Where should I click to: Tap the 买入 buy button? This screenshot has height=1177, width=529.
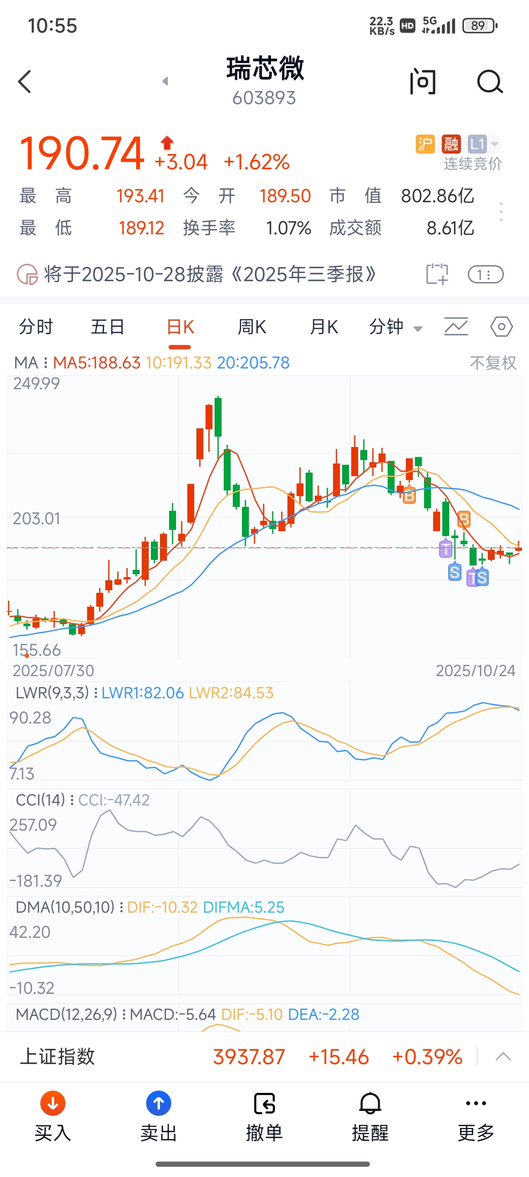(53, 1117)
